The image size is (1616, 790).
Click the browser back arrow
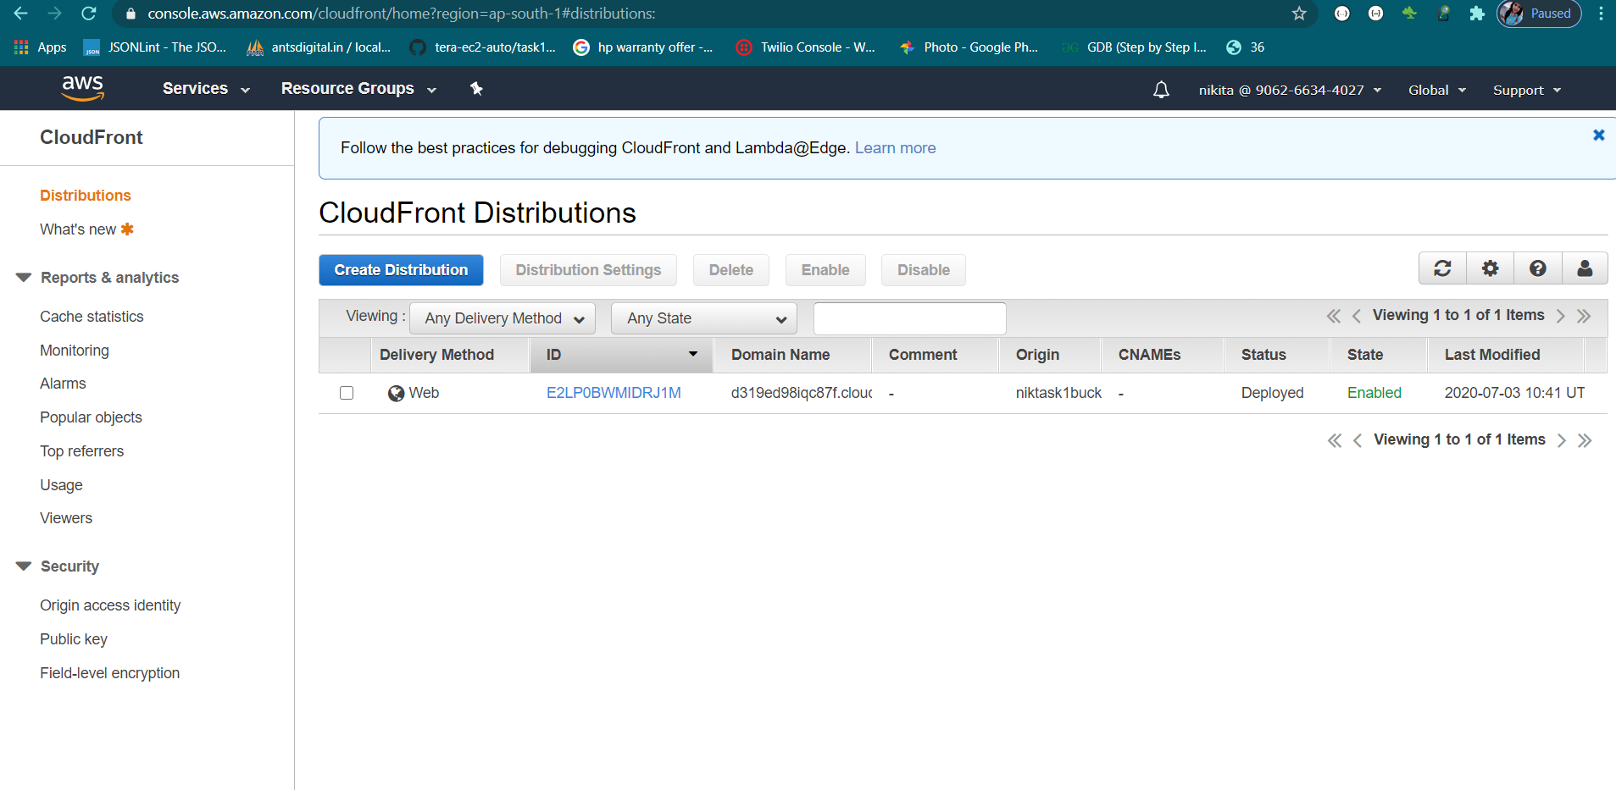click(x=21, y=14)
